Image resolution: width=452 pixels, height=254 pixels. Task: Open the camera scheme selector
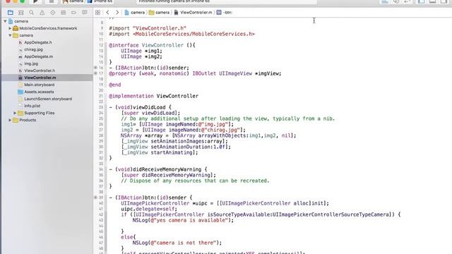click(x=73, y=1)
